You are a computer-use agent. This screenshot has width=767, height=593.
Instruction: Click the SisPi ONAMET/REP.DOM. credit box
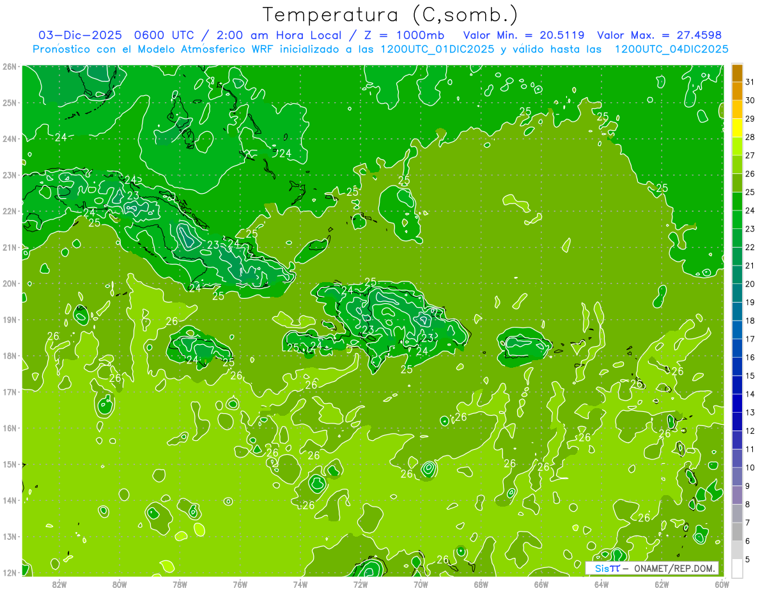tap(651, 568)
